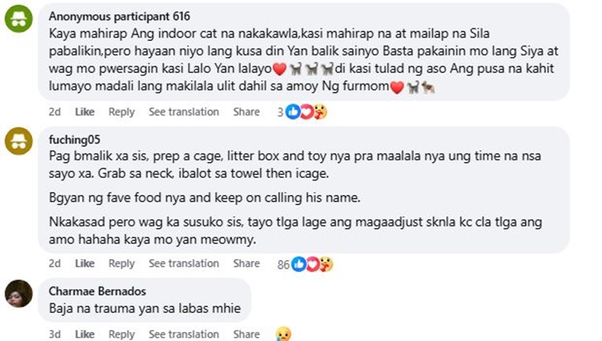Open fuching05's yellow anonymous avatar icon
Viewport: 602px width, 341px height.
click(x=18, y=140)
